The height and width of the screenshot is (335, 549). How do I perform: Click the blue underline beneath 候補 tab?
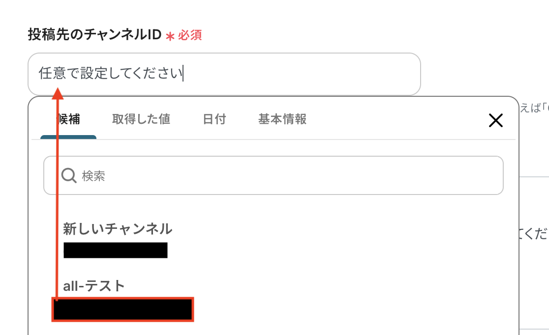click(x=68, y=137)
